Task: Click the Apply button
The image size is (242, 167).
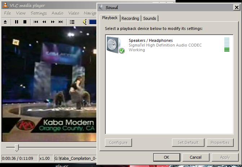Action: (x=225, y=157)
